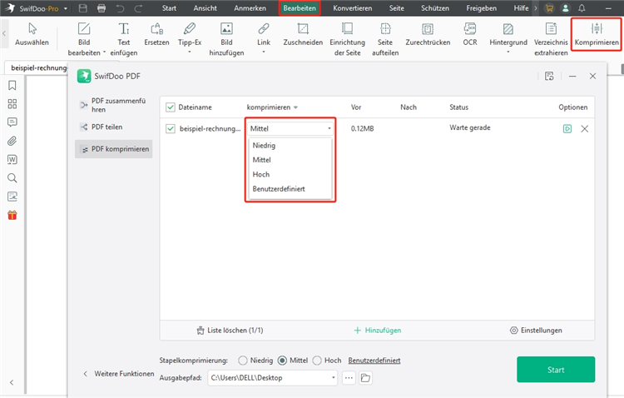
Task: Open the Link tool
Action: coord(264,38)
